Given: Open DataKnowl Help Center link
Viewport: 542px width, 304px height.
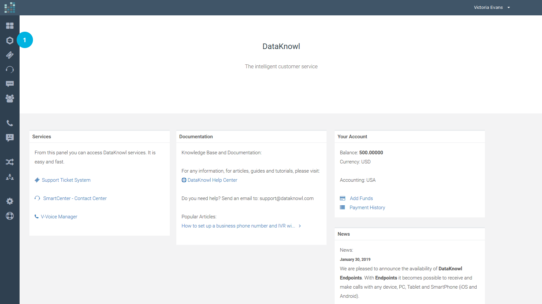Looking at the screenshot, I should pyautogui.click(x=212, y=180).
